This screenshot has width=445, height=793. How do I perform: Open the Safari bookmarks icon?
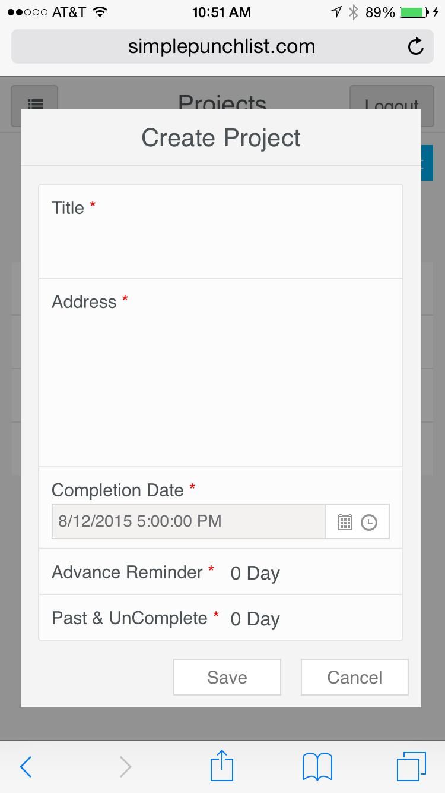point(317,766)
